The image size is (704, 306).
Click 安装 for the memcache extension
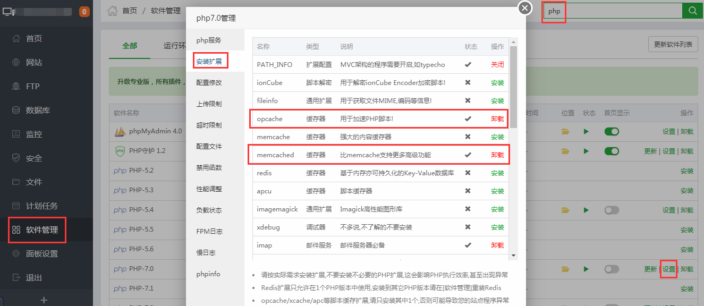click(x=497, y=137)
